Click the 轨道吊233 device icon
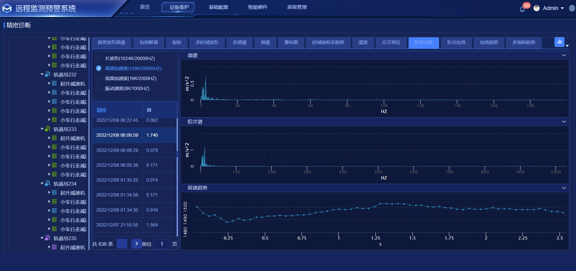This screenshot has width=576, height=271. (x=48, y=129)
